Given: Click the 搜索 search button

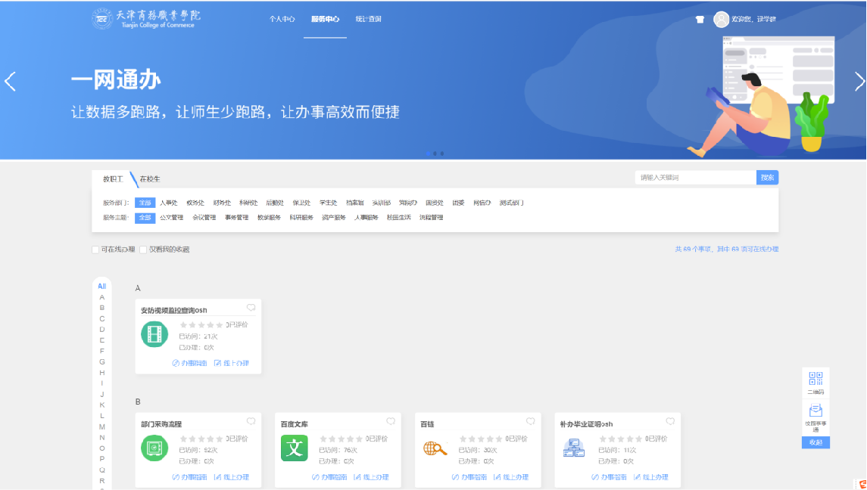Looking at the screenshot, I should (767, 178).
